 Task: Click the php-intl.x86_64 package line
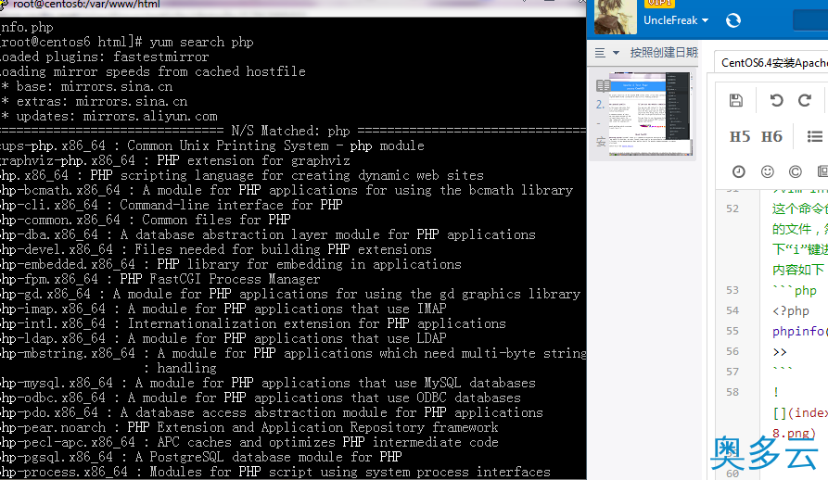coord(253,323)
